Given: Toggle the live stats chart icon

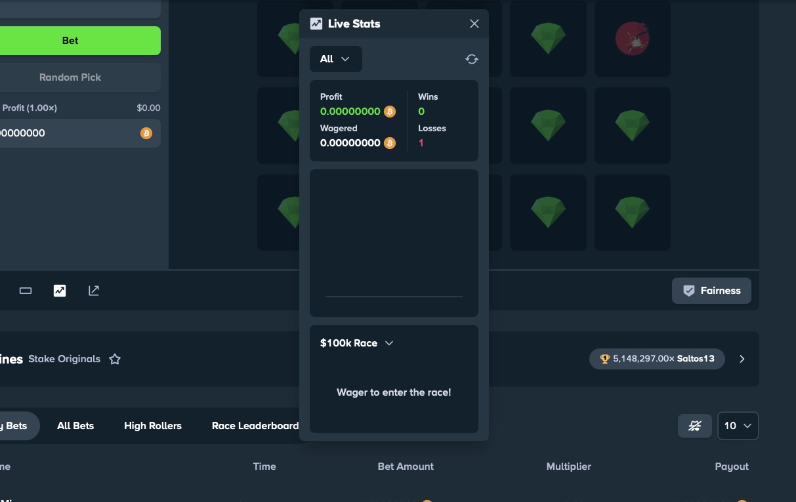Looking at the screenshot, I should pyautogui.click(x=60, y=291).
